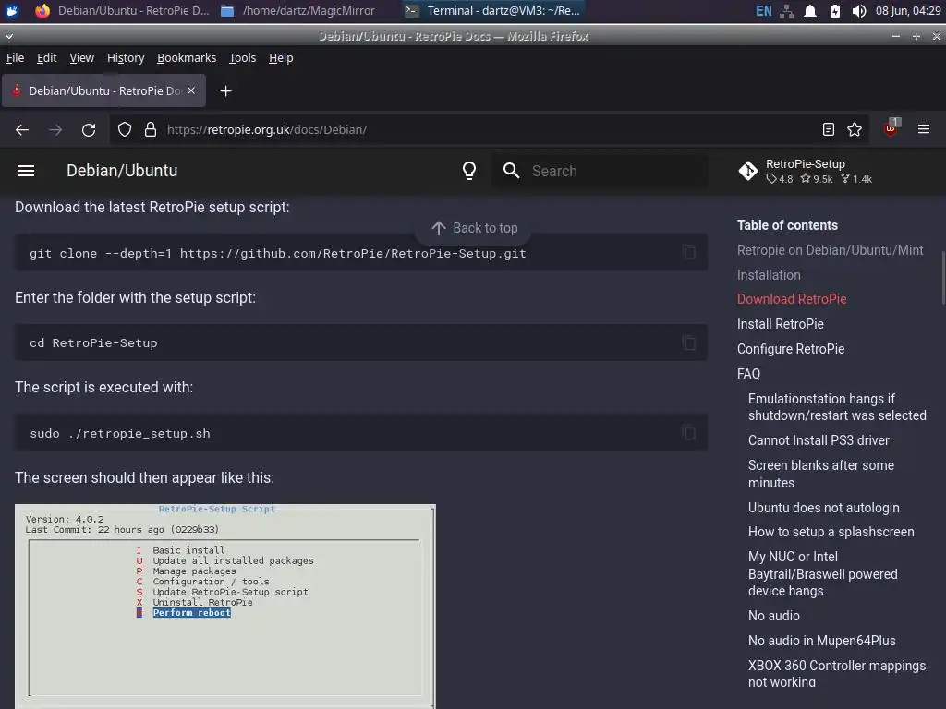
Task: Bookmark this page with the star
Action: (x=855, y=129)
